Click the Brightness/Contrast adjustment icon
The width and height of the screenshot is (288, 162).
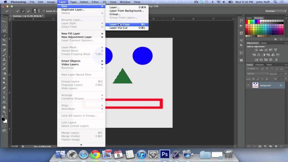(256, 50)
